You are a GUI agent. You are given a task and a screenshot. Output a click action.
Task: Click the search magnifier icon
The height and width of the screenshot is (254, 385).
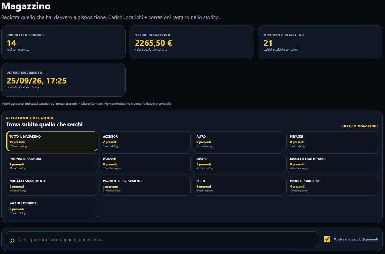pos(12,240)
